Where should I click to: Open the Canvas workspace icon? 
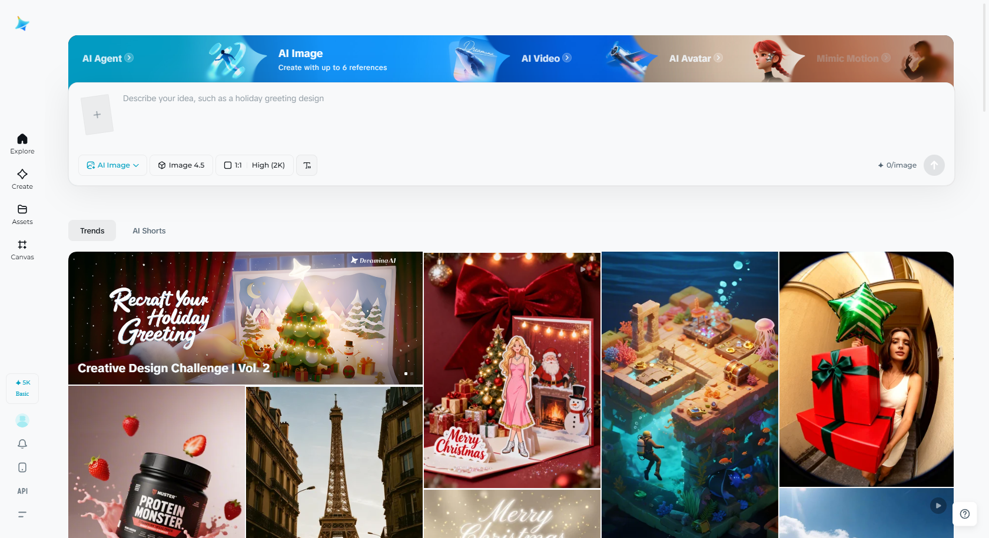pos(22,249)
